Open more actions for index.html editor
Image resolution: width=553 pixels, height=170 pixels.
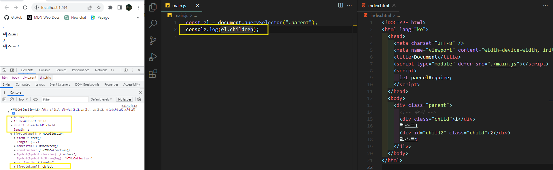pyautogui.click(x=546, y=5)
